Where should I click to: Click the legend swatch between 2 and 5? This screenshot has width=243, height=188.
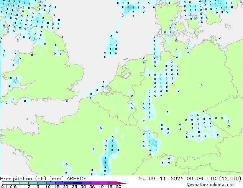tap(33, 183)
